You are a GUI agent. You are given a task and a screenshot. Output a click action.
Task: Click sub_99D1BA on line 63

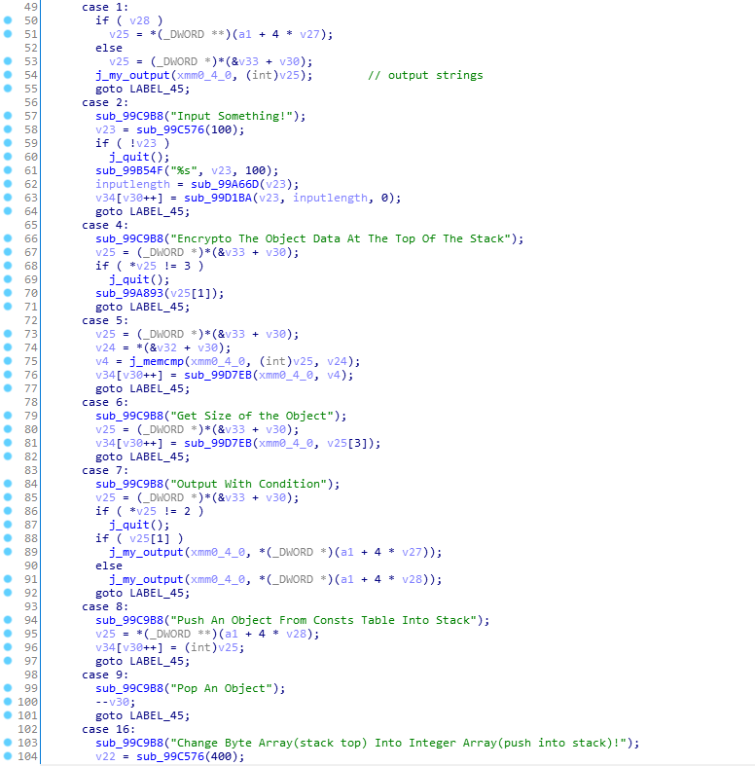(217, 198)
